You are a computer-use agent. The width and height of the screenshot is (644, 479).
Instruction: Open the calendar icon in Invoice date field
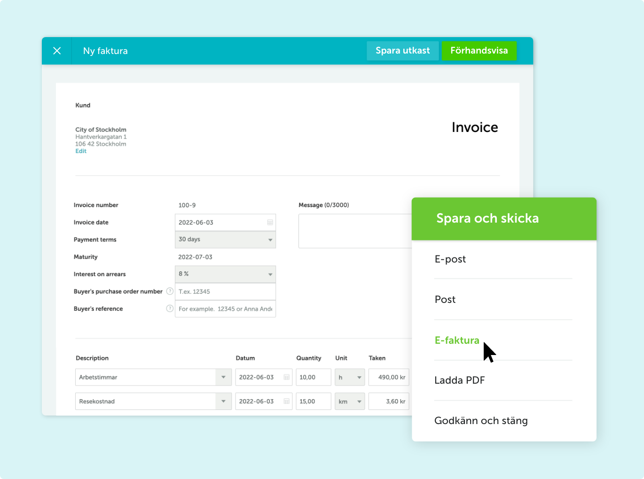coord(270,223)
